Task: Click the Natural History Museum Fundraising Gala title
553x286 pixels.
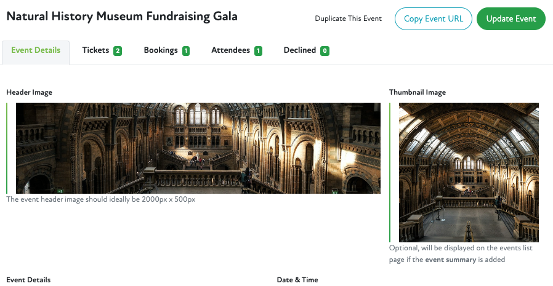Action: tap(121, 17)
